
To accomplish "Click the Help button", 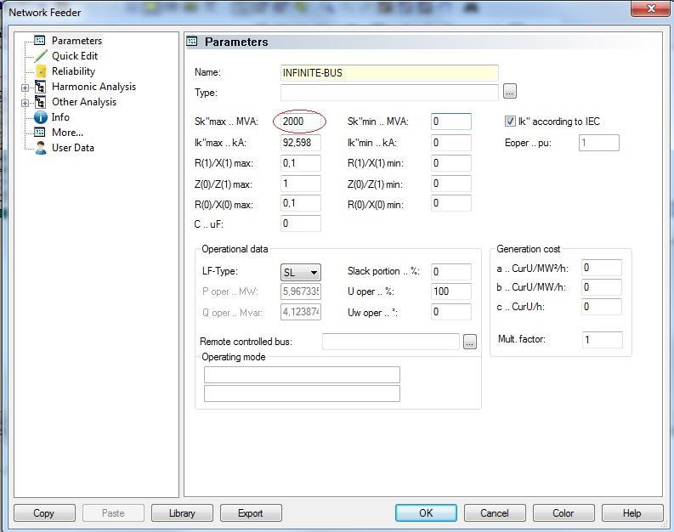I will pos(632,513).
